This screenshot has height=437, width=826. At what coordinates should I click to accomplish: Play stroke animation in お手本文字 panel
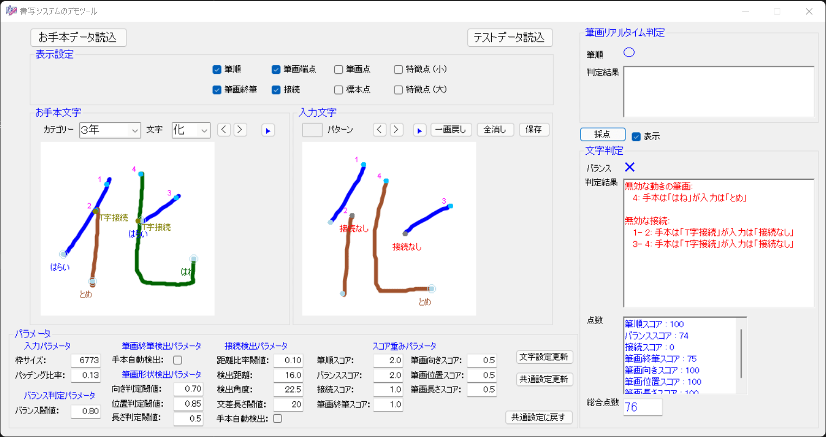pyautogui.click(x=268, y=130)
